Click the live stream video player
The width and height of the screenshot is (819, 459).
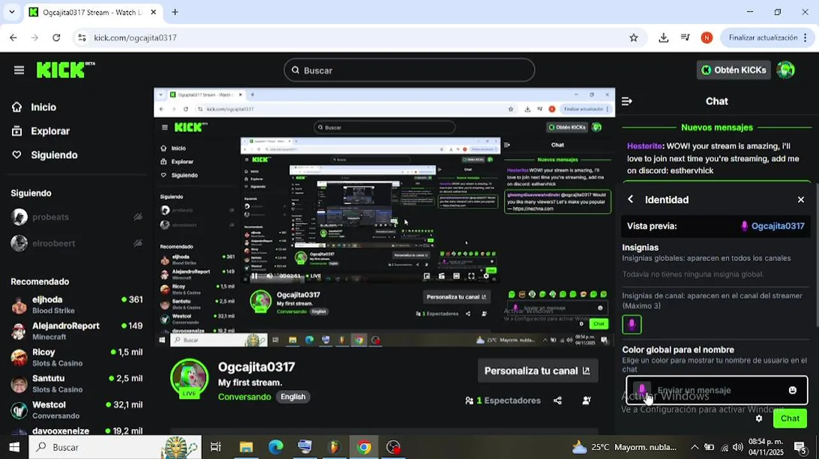tap(385, 217)
